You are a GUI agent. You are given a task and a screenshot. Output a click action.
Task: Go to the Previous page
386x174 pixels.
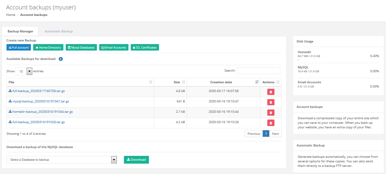pos(254,134)
